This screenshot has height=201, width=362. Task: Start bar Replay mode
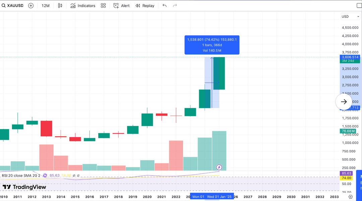(x=145, y=6)
